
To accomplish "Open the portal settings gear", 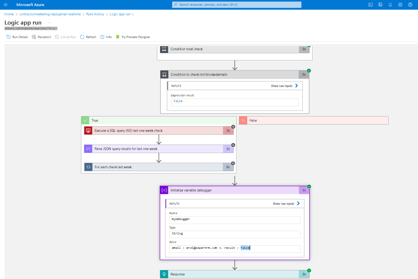I will pyautogui.click(x=400, y=5).
